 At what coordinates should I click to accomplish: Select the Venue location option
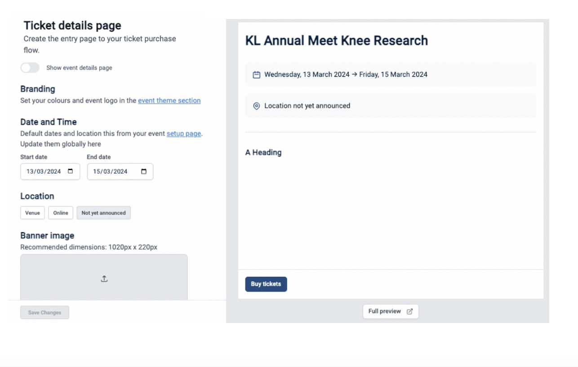(32, 213)
